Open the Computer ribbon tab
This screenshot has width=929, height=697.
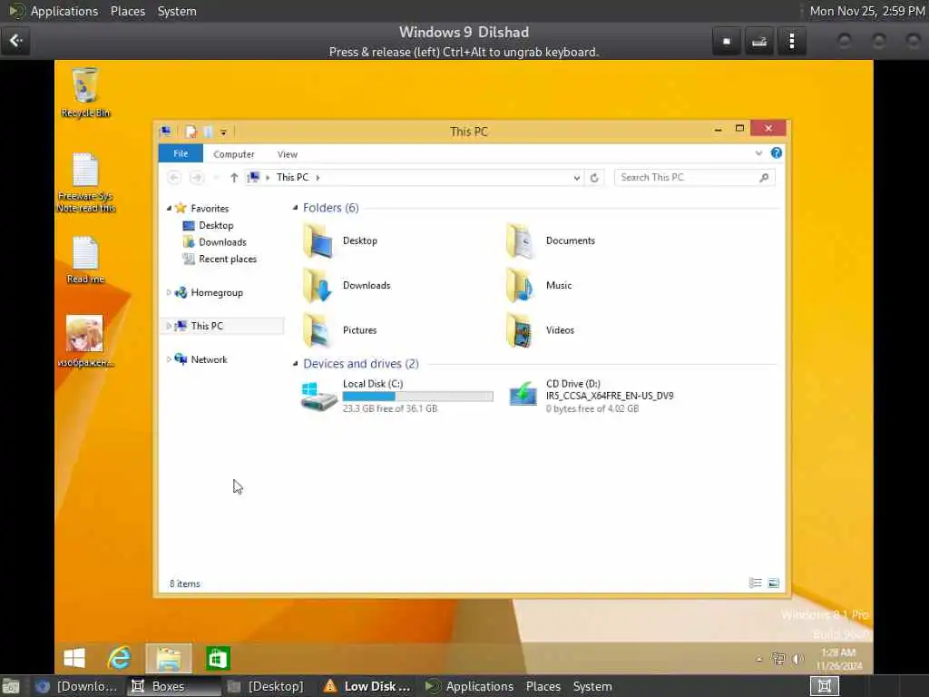pos(233,154)
